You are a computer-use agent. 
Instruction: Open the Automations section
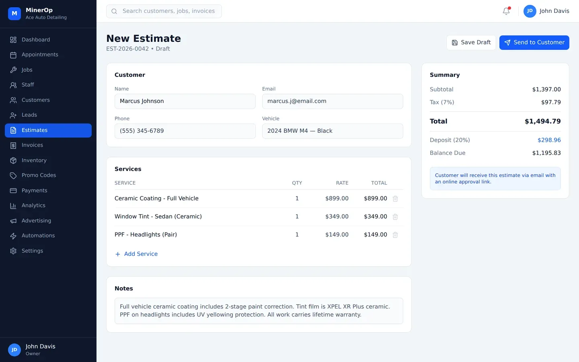click(38, 235)
